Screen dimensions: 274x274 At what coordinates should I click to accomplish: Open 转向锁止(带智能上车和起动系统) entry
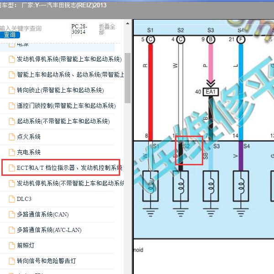60,90
